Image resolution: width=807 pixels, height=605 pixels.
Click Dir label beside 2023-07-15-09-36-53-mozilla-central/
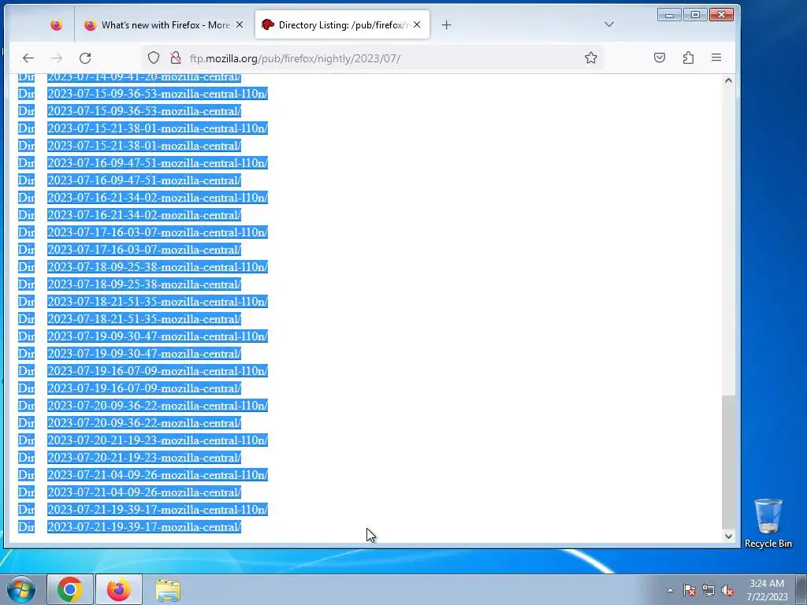[26, 111]
